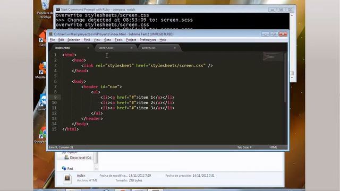Image resolution: width=340 pixels, height=191 pixels.
Task: Click the Sublime Text title bar icon
Action: [51, 34]
